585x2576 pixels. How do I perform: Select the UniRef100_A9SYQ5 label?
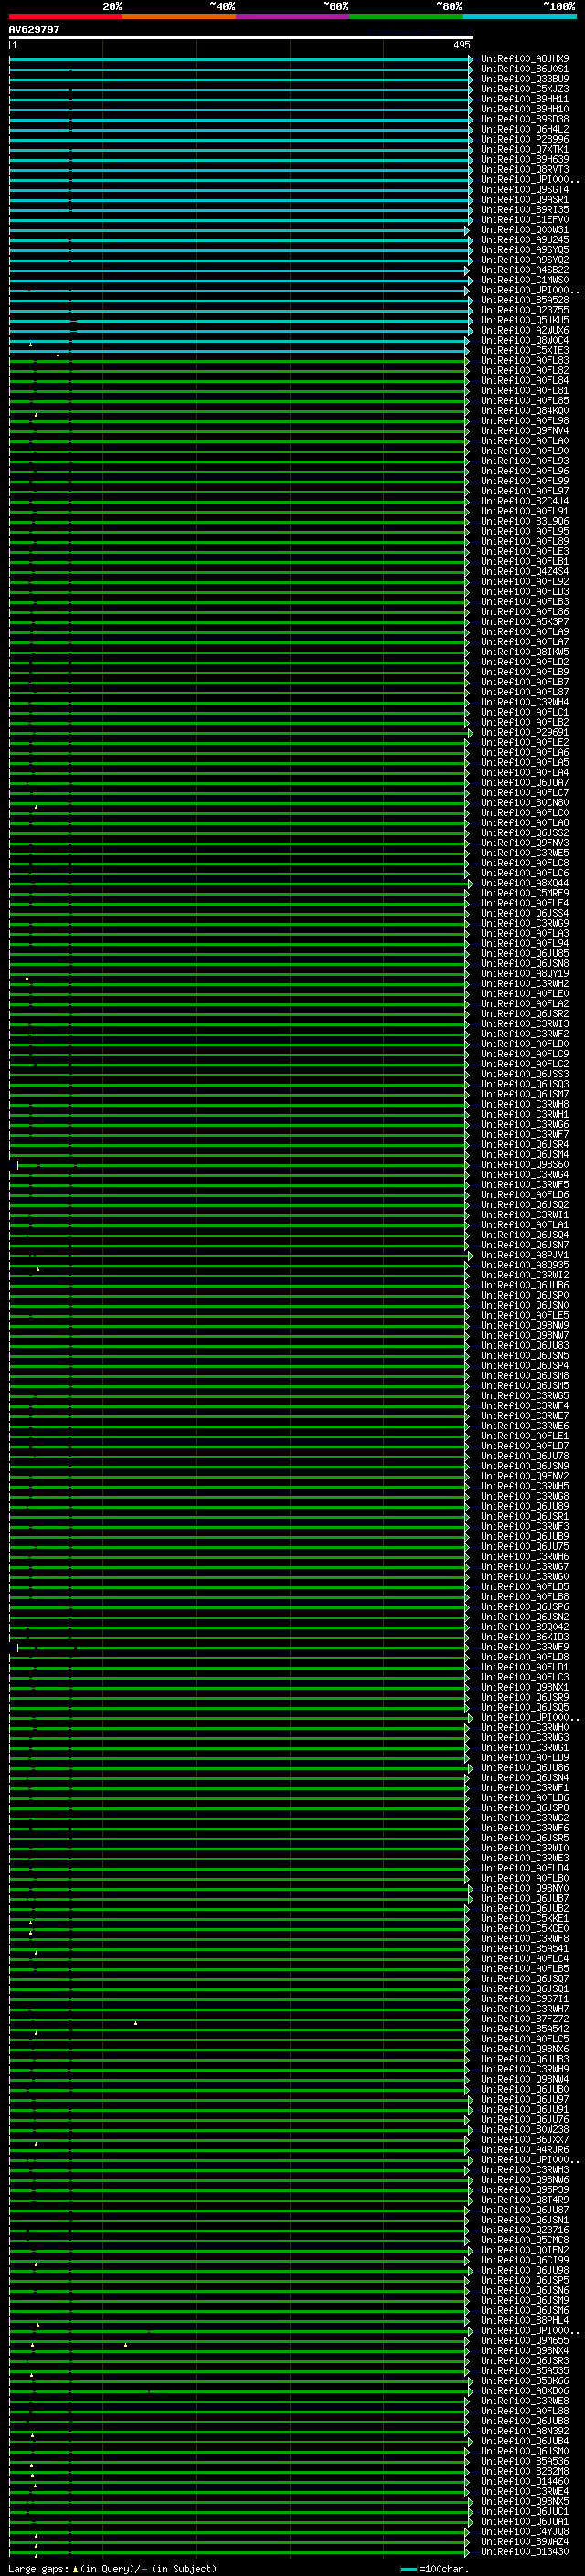pyautogui.click(x=524, y=250)
